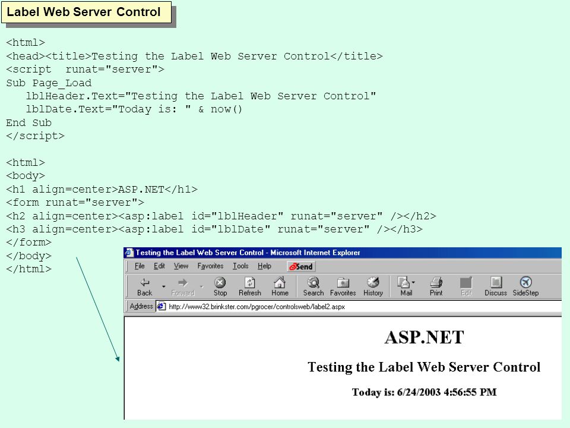The height and width of the screenshot is (428, 570).
Task: Click the '<form runat="server">' code line
Action: point(75,202)
